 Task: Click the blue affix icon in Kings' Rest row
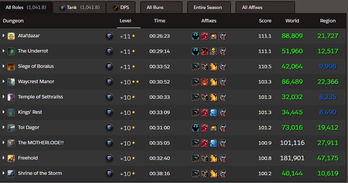click(x=213, y=113)
